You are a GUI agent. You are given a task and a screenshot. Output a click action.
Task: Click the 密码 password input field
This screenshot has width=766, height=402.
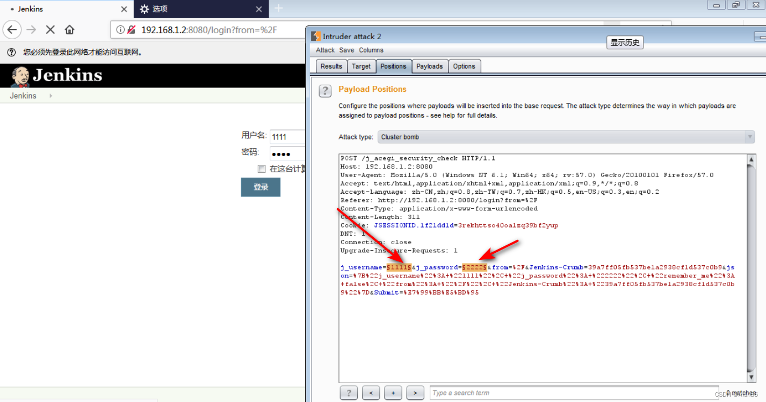287,154
